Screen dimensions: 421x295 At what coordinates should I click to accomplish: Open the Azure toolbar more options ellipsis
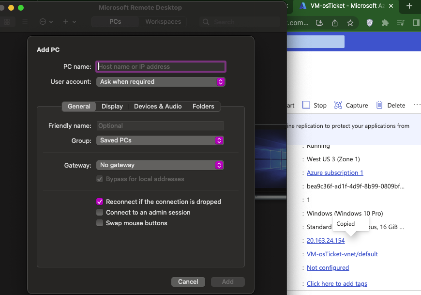[417, 105]
